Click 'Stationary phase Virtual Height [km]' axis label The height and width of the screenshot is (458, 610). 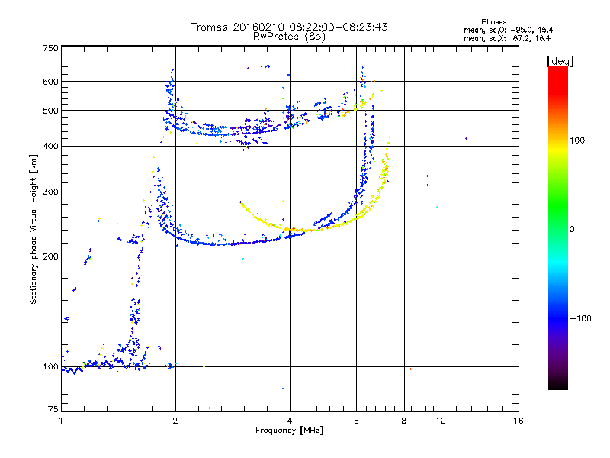(x=34, y=229)
